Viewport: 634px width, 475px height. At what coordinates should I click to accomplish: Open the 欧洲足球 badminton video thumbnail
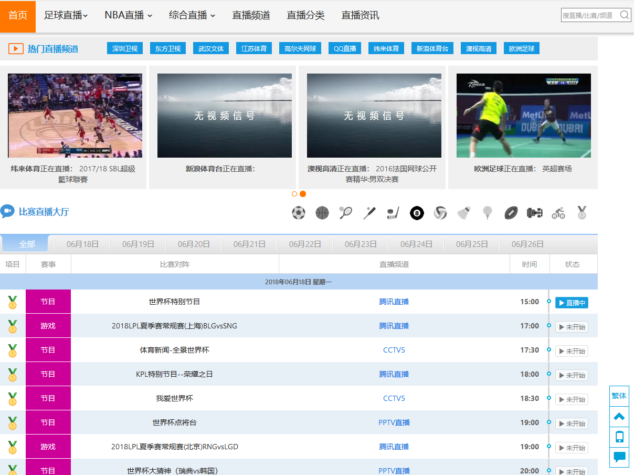[x=524, y=116]
